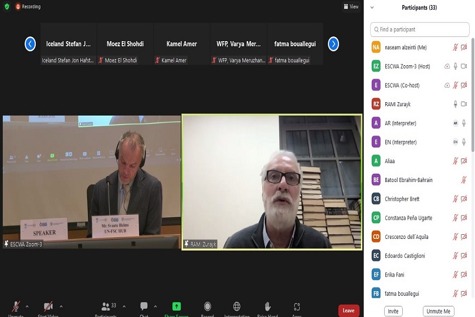
Task: Open the View menu at top
Action: [x=351, y=6]
